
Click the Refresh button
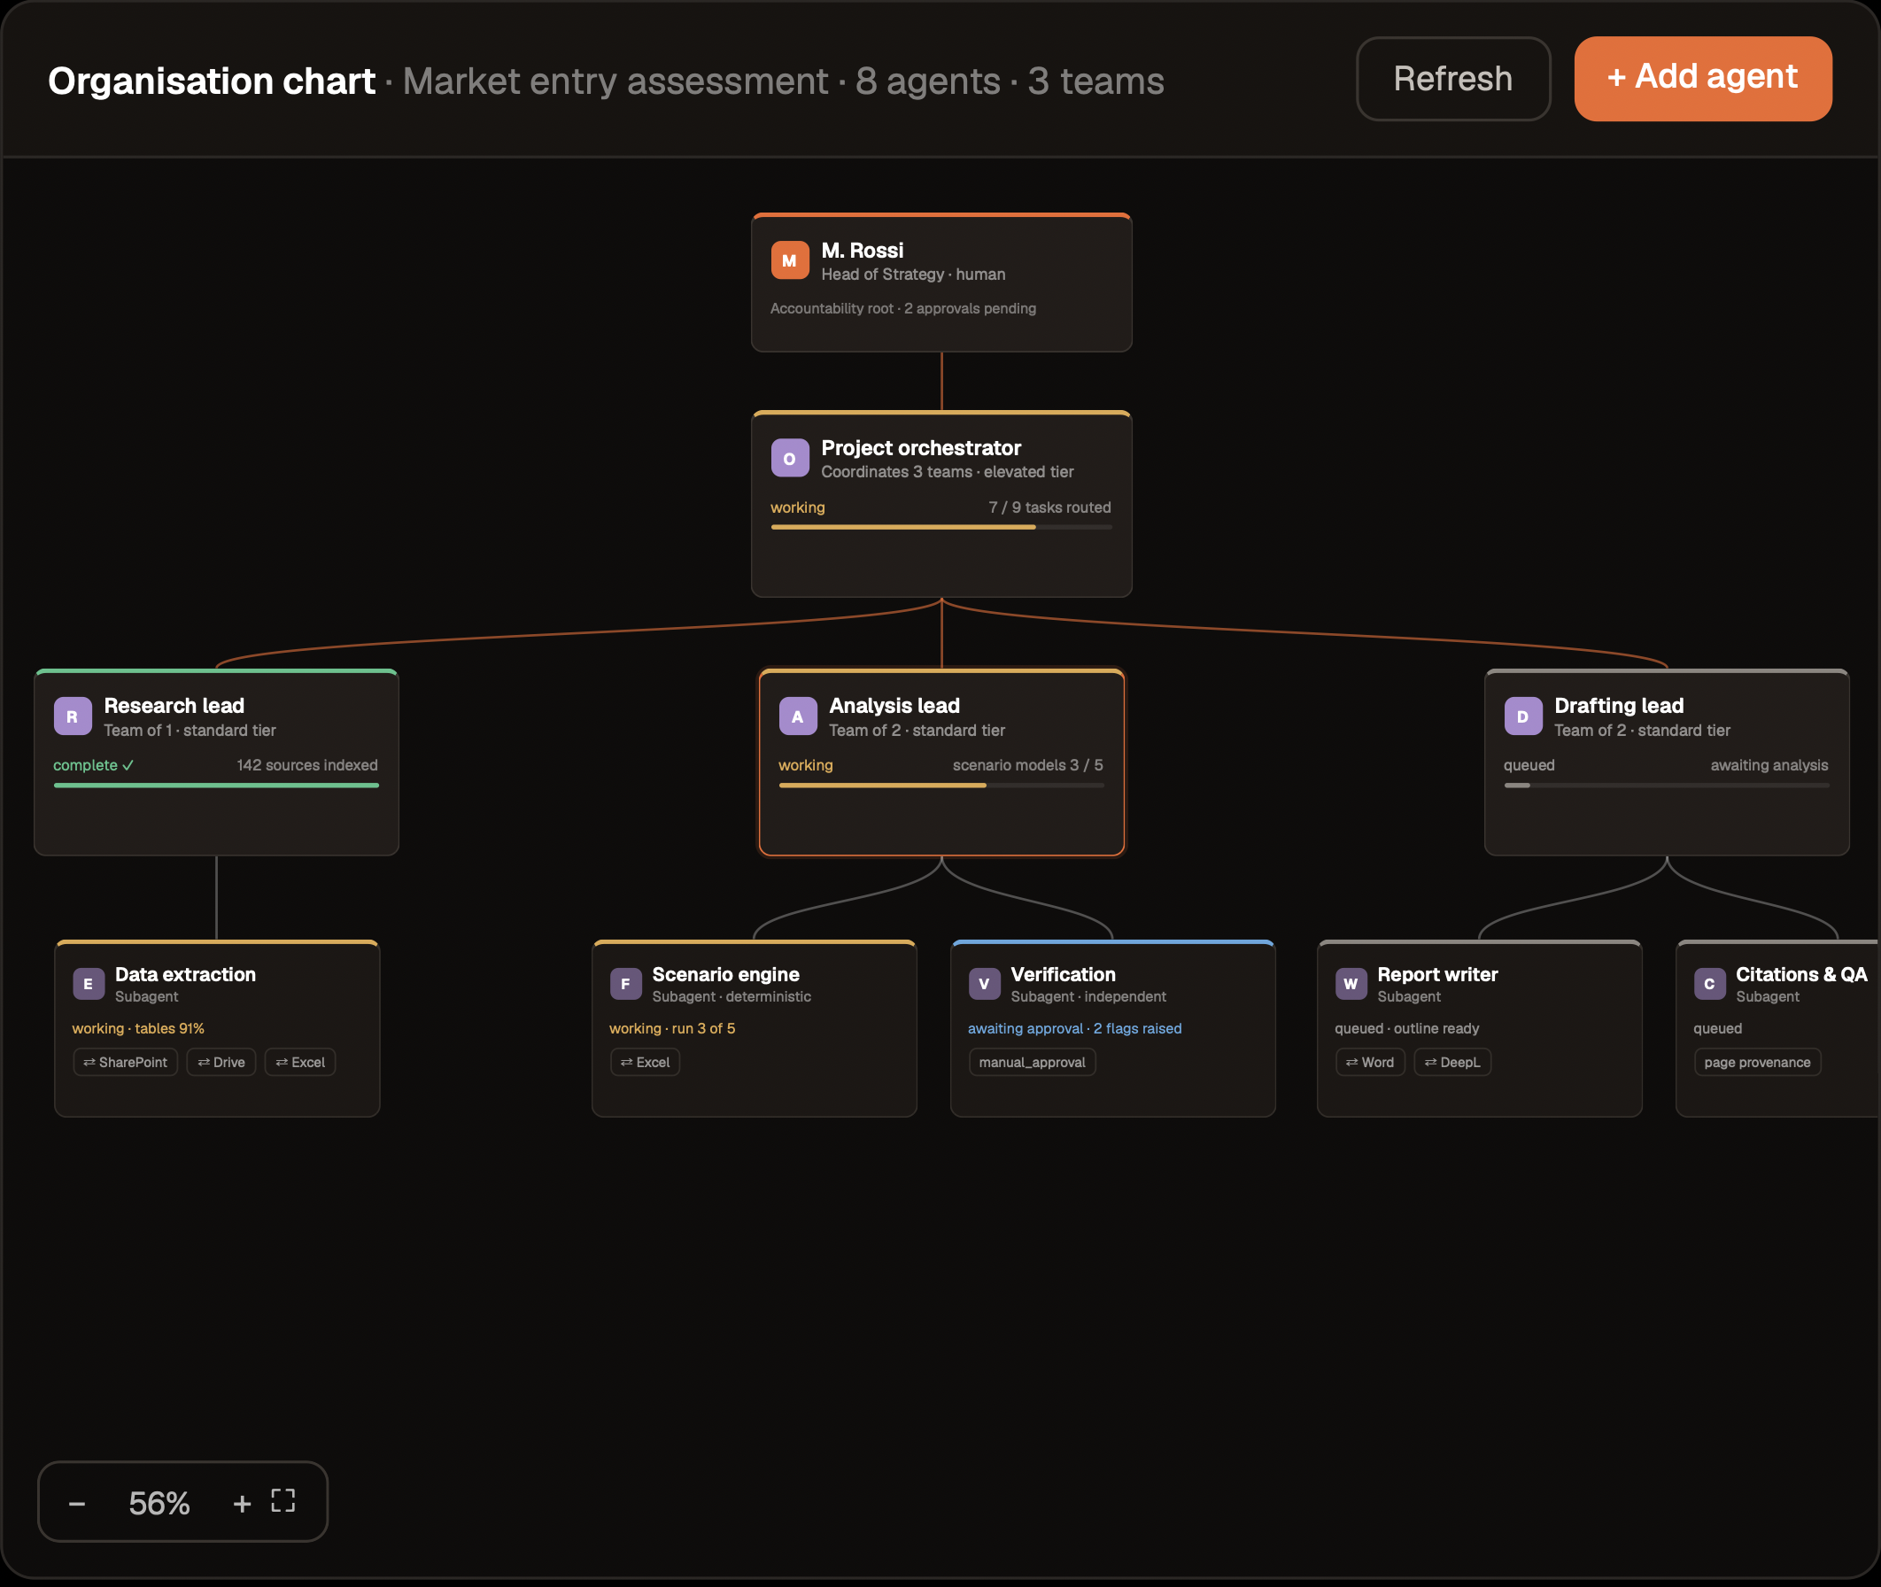coord(1452,78)
